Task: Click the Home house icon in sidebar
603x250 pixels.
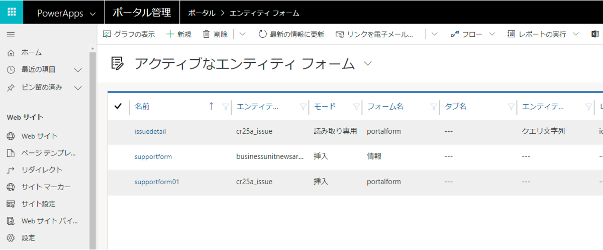Action: click(x=11, y=52)
